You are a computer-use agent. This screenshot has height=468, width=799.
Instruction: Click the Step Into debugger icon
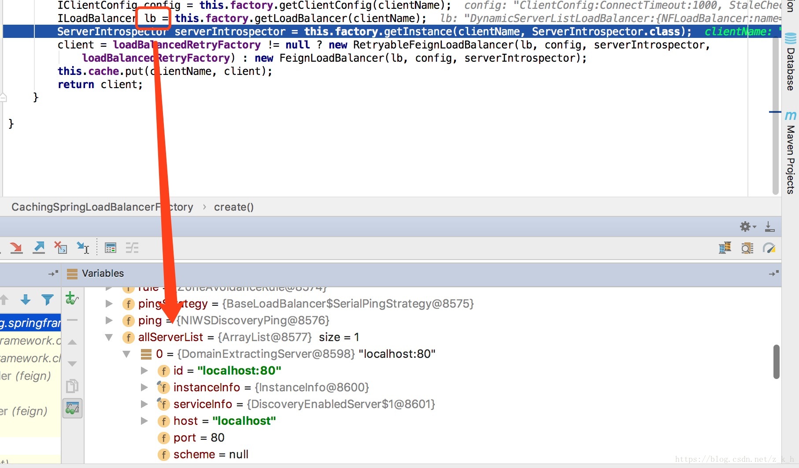click(16, 248)
